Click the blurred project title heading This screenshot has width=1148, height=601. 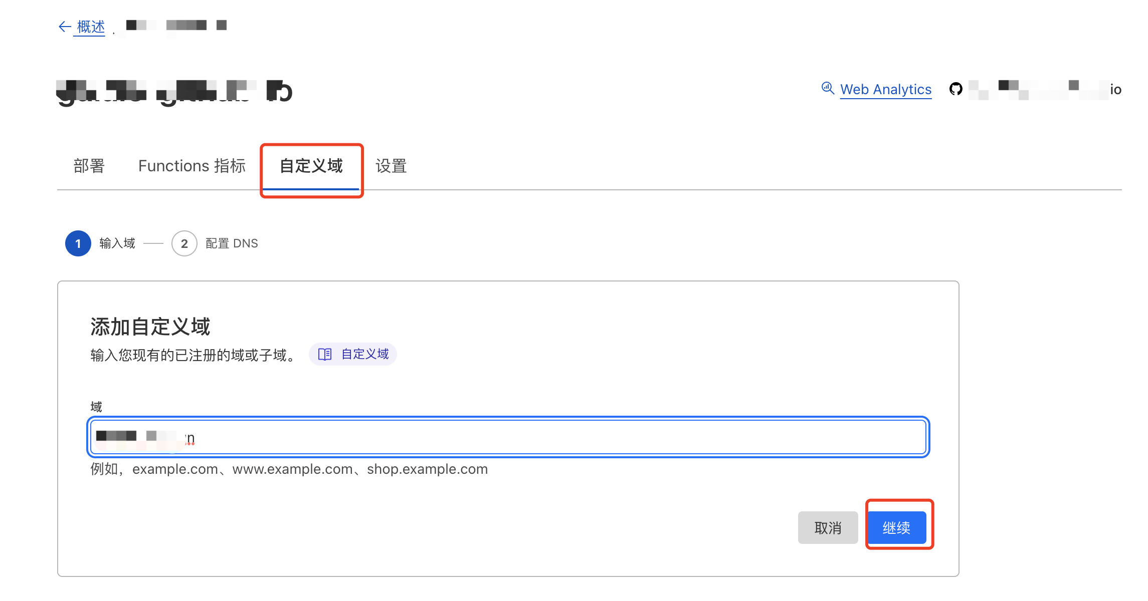coord(174,91)
